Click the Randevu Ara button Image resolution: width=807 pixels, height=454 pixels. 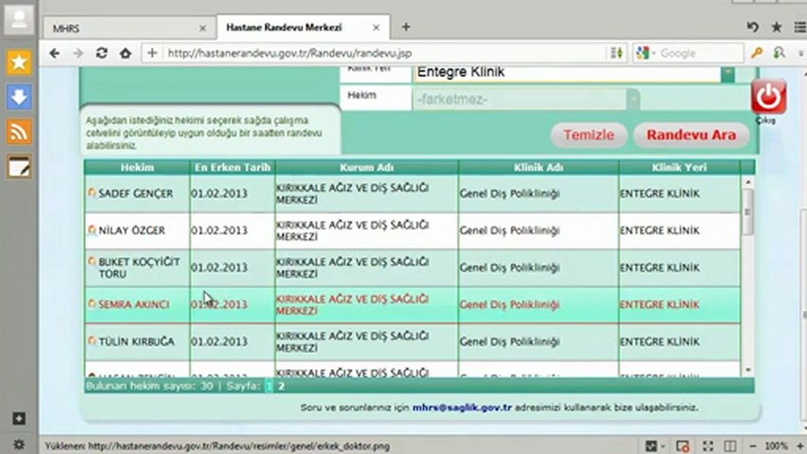pyautogui.click(x=691, y=135)
